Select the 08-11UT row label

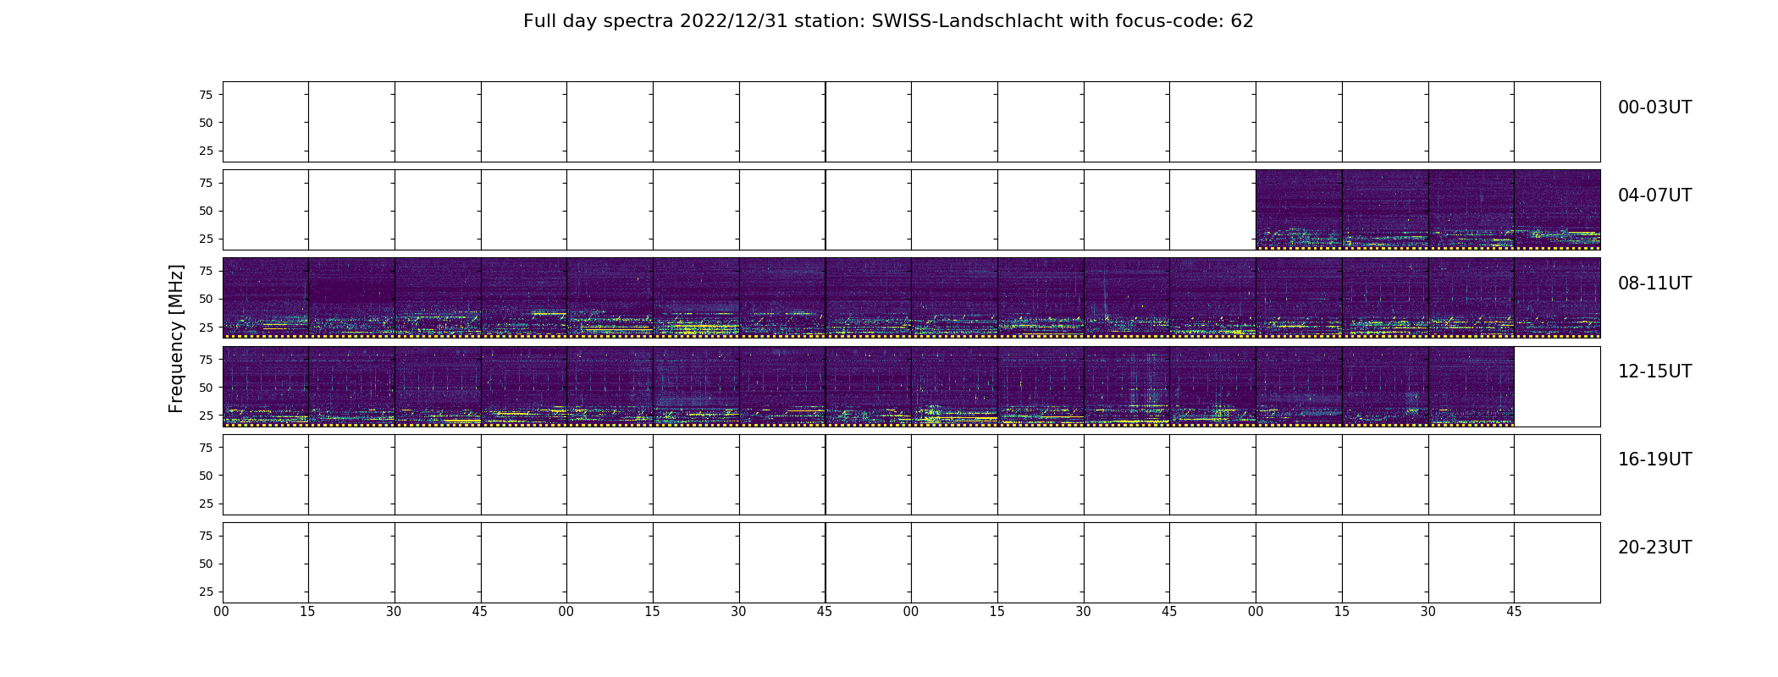1654,283
